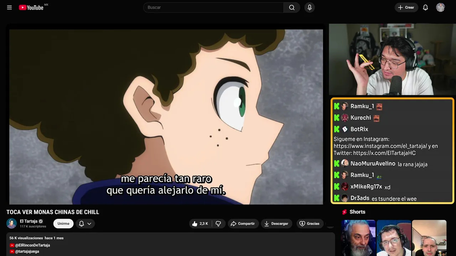Open the El Tartaja channel name

coord(28,221)
